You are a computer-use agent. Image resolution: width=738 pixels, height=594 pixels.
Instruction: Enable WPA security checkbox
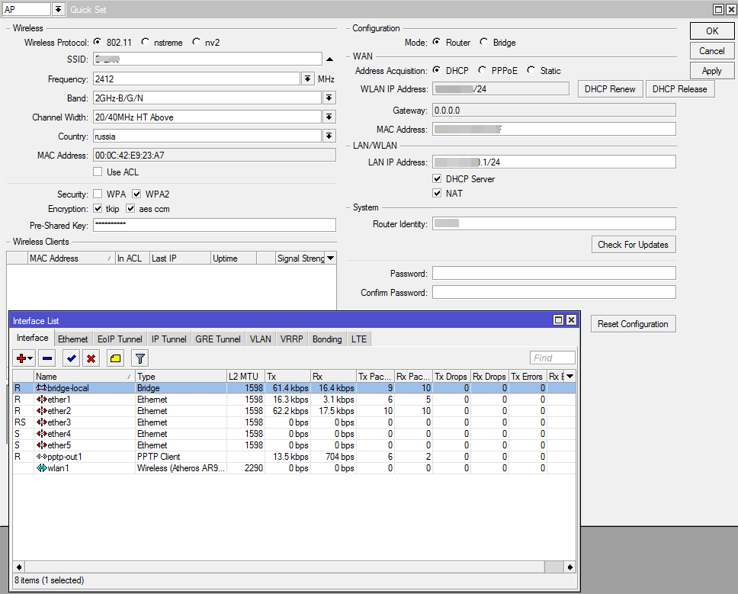[98, 194]
